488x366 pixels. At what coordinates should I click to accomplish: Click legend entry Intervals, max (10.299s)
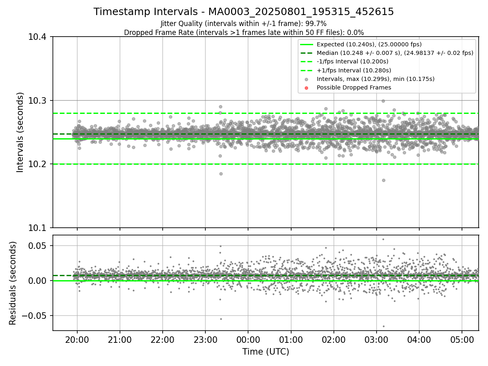tap(375, 79)
